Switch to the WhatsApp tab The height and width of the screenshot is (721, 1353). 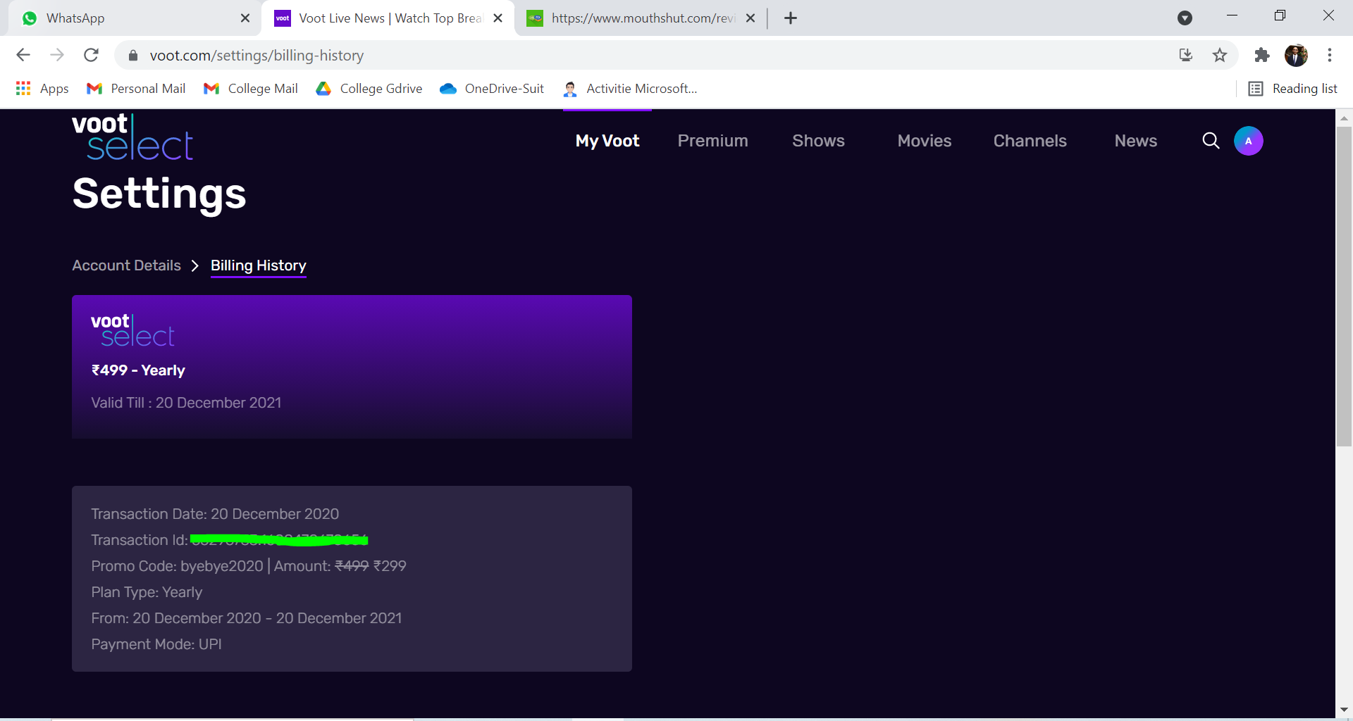(x=134, y=18)
